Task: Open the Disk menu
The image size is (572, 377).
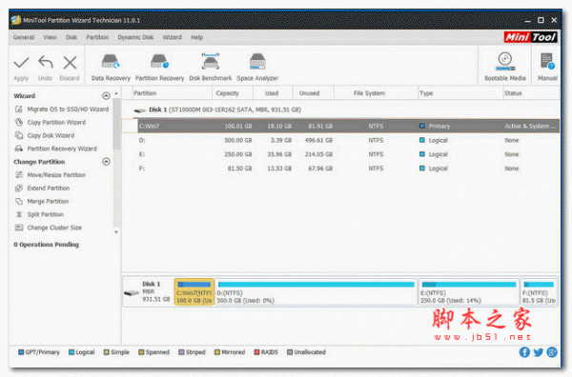Action: click(71, 37)
